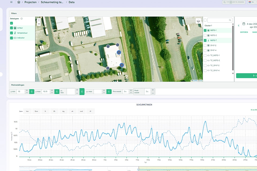Set chart zoom to All
Image resolution: width=257 pixels, height=171 pixels.
(x=90, y=111)
